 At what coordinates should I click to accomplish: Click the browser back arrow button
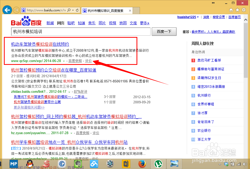pos(7,10)
